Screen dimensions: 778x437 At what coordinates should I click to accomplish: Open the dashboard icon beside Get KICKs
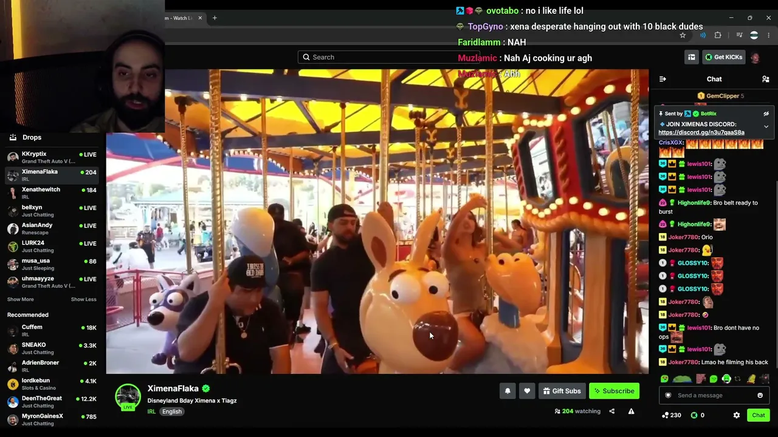[x=691, y=57]
